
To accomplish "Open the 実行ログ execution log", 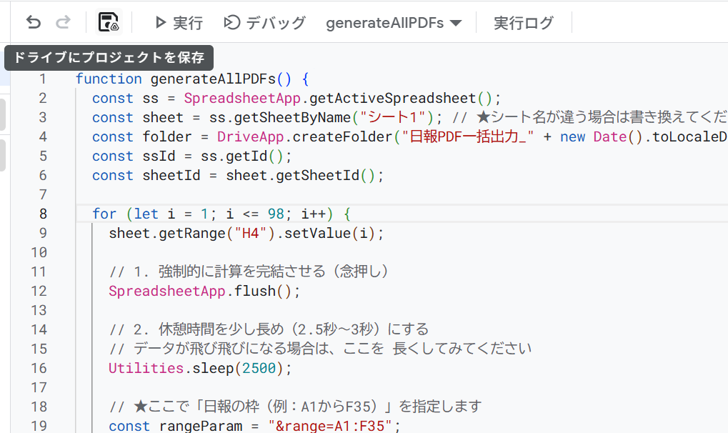I will point(523,23).
